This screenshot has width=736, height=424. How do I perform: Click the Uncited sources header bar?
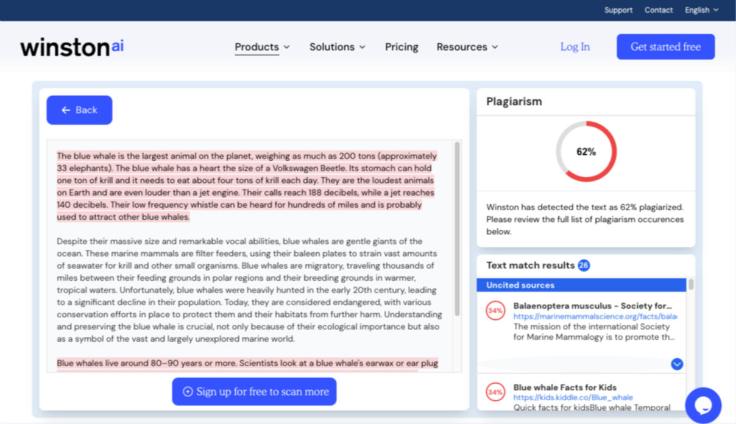coord(581,285)
